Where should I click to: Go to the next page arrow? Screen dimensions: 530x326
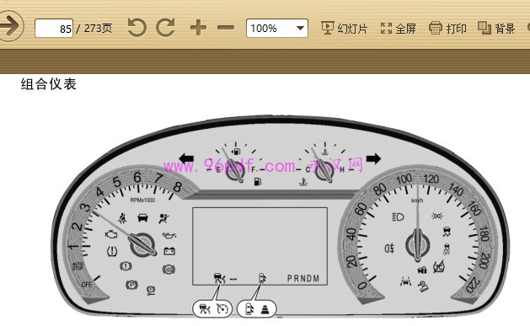click(x=9, y=26)
